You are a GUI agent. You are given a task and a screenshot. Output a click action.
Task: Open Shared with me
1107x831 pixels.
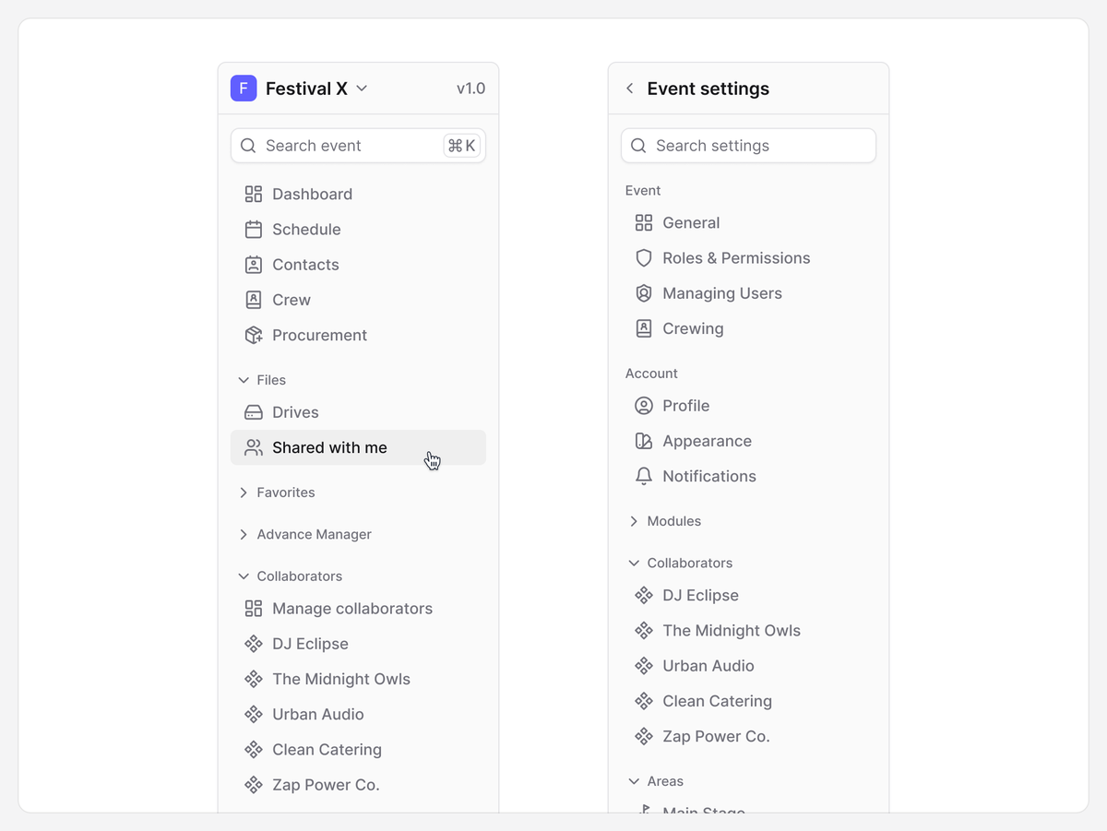(x=358, y=447)
